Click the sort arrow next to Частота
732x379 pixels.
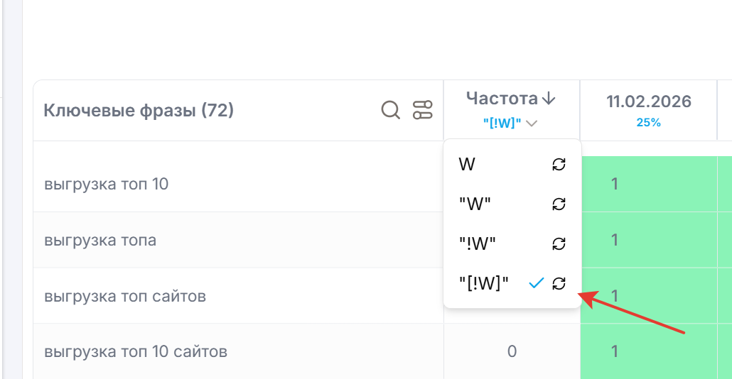[548, 98]
